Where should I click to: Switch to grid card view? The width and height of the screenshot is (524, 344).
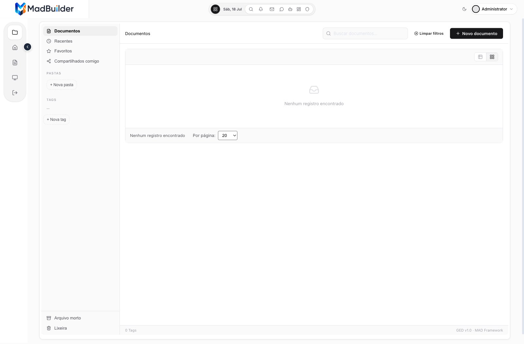pos(492,57)
